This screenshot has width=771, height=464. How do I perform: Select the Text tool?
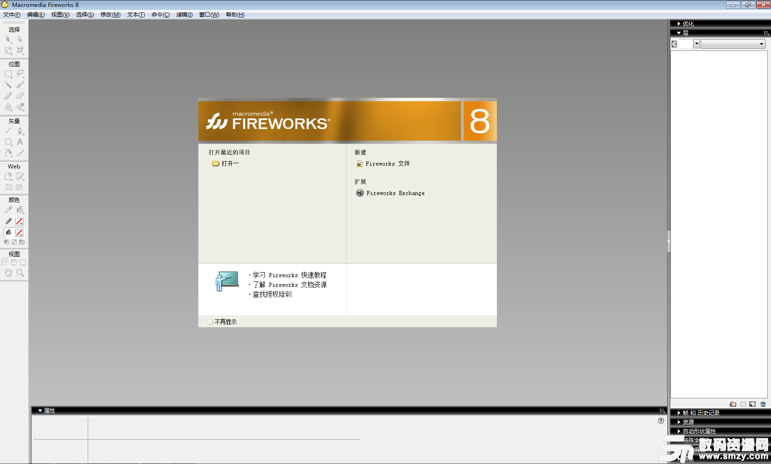(x=20, y=142)
